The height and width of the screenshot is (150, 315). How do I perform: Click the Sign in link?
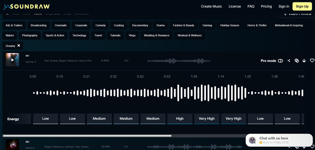coord(284,6)
